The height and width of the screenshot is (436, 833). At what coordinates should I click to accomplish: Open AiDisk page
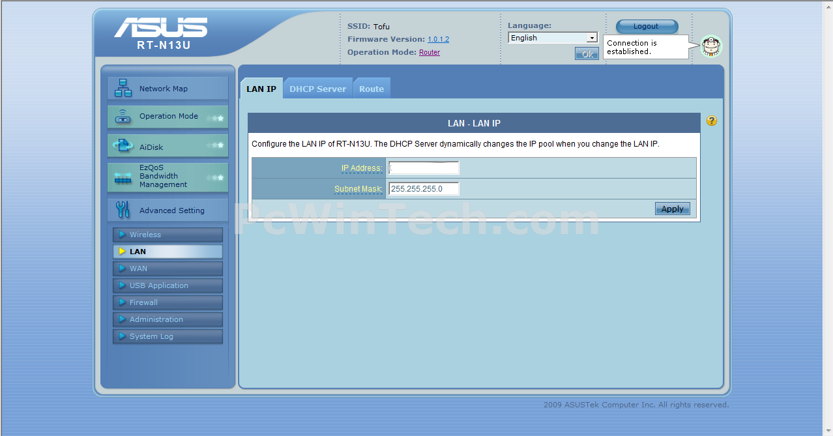pos(168,146)
